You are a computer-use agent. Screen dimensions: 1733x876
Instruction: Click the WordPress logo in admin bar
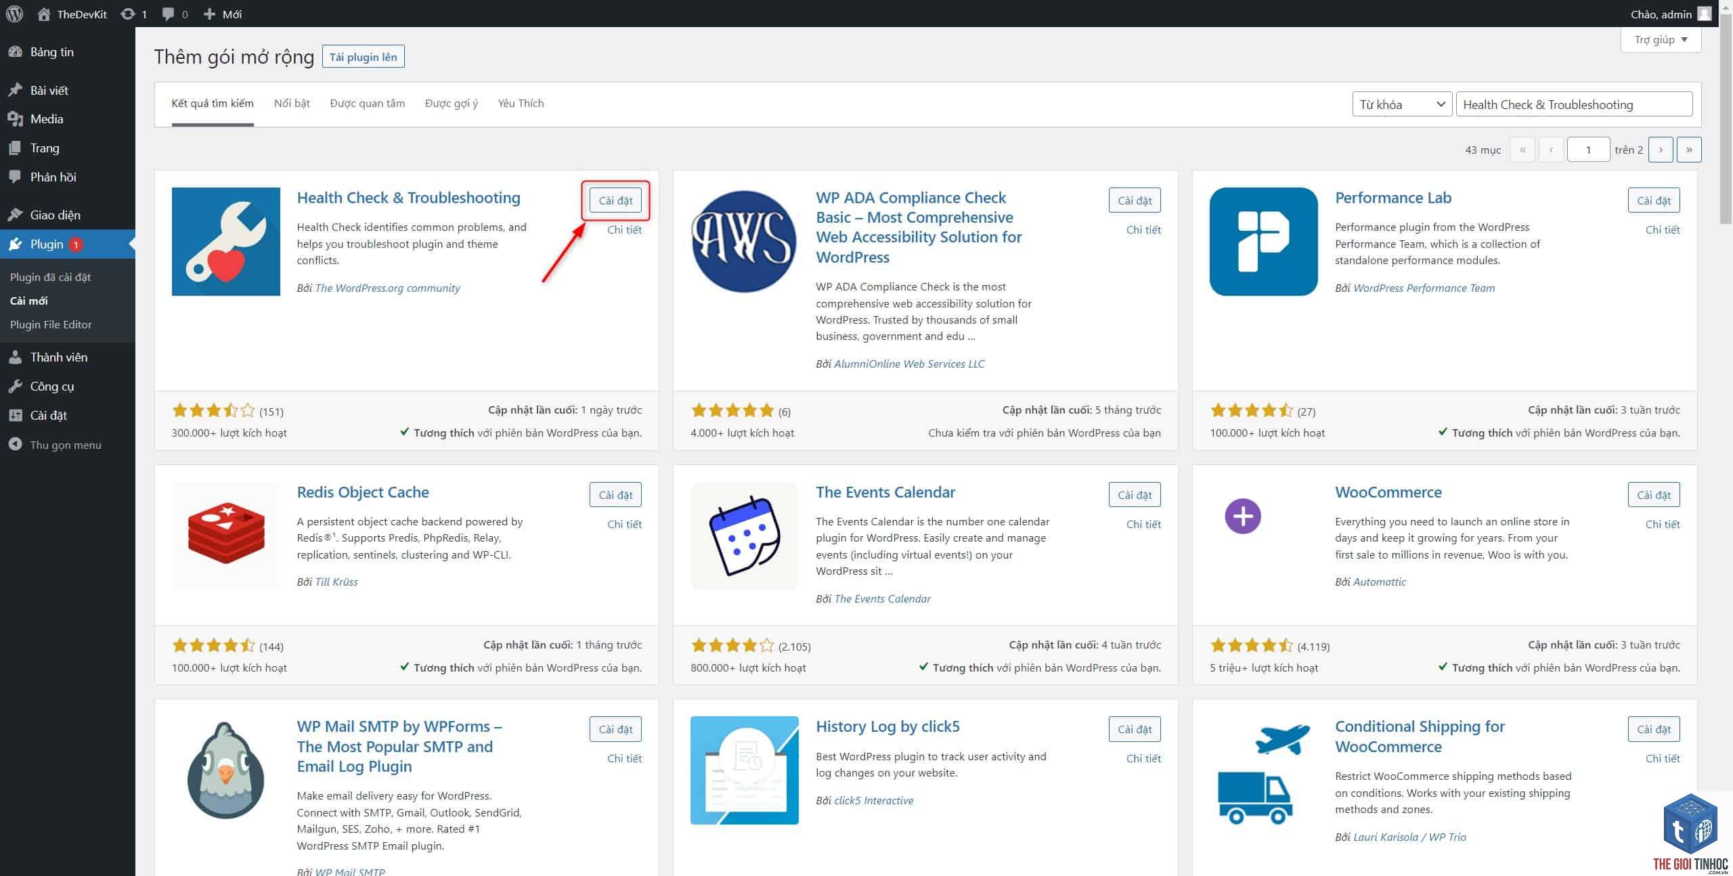pyautogui.click(x=14, y=14)
